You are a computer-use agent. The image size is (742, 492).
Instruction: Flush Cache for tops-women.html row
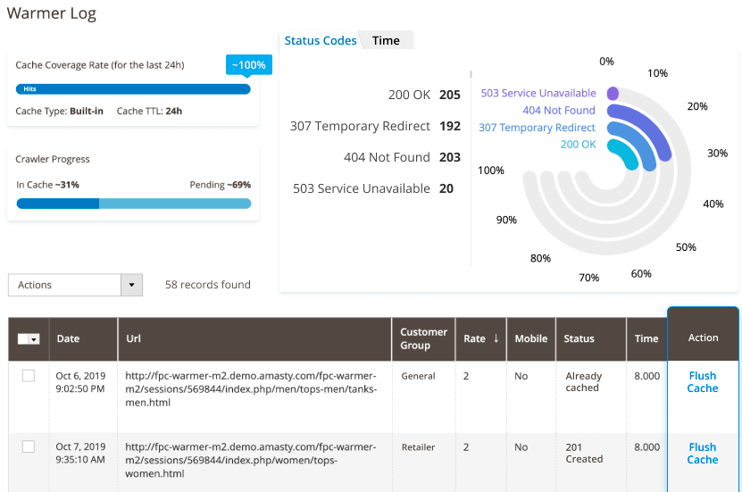coord(702,453)
